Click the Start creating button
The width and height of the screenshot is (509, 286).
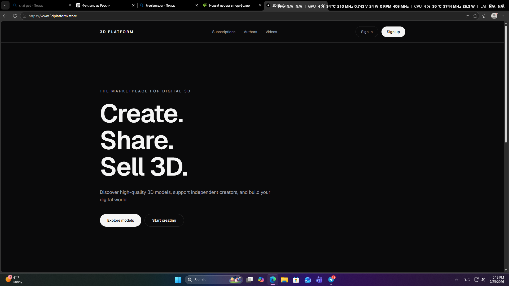[164, 220]
